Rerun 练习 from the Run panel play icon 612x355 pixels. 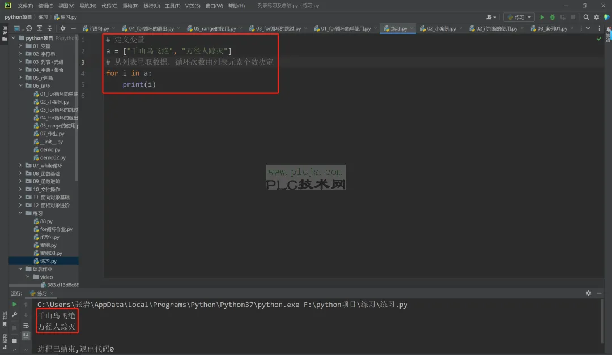(14, 304)
